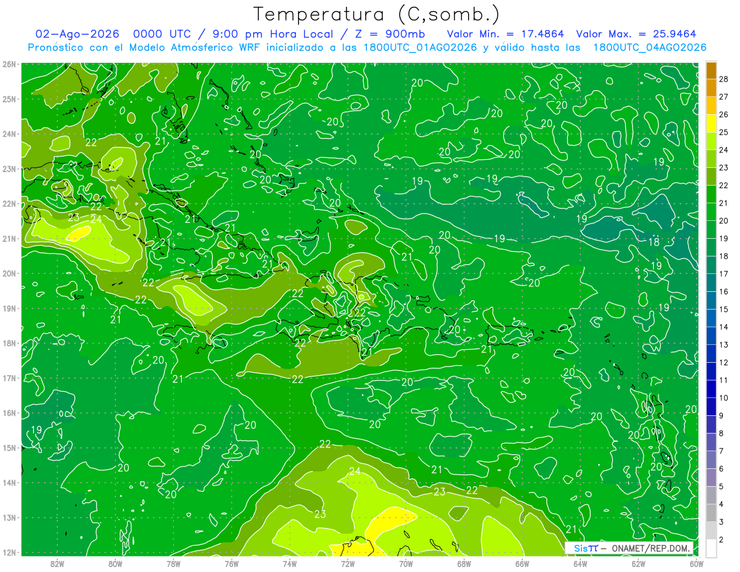Click the 18 contour label on the map
Screen dimensions: 740x572
click(x=654, y=242)
